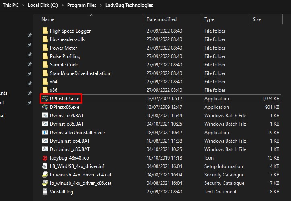Click the red ladybug_48x48.ico icon
Image resolution: width=291 pixels, height=201 pixels.
click(45, 158)
